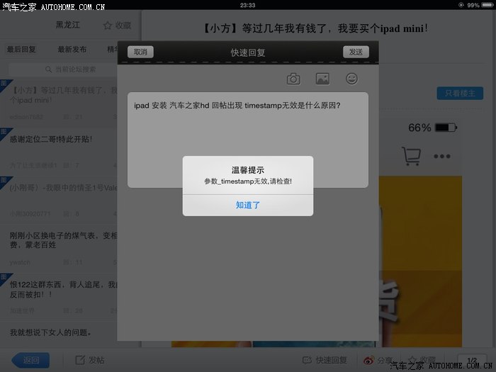This screenshot has width=496, height=372.
Task: Tap the star 收藏 favorites icon
Action: pos(108,26)
